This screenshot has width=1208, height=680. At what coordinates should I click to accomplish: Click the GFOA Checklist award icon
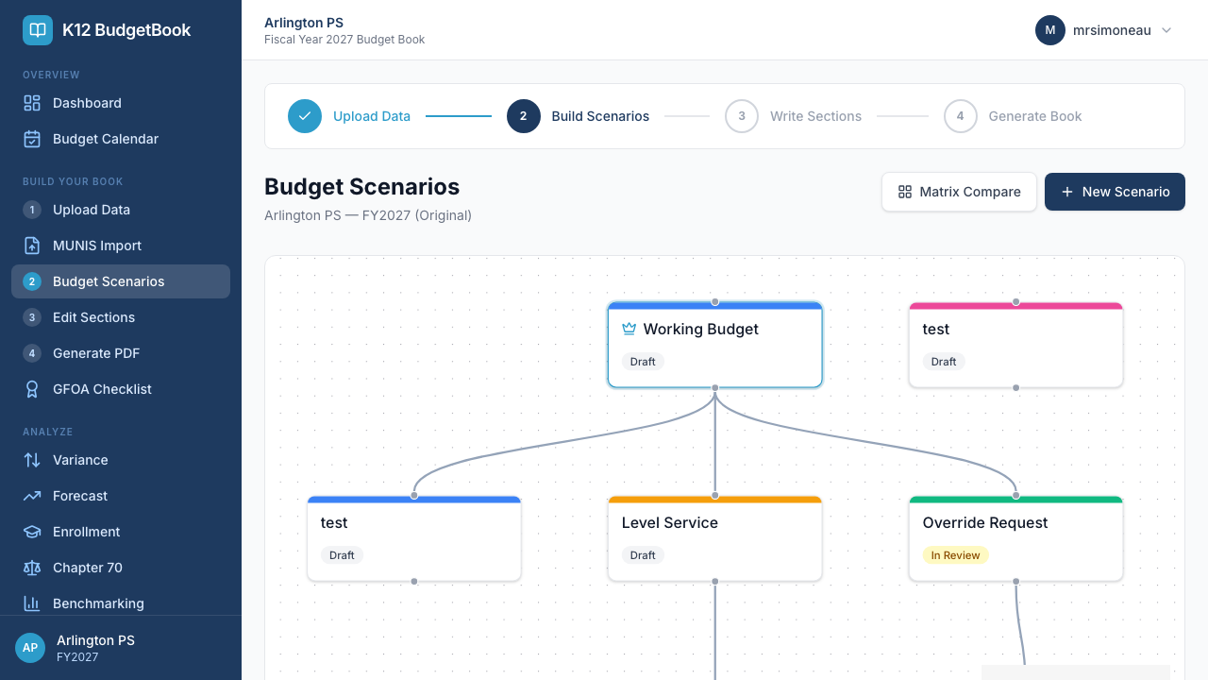coord(32,389)
